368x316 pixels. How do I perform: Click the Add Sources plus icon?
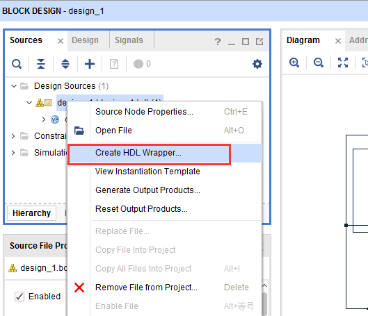[x=90, y=64]
